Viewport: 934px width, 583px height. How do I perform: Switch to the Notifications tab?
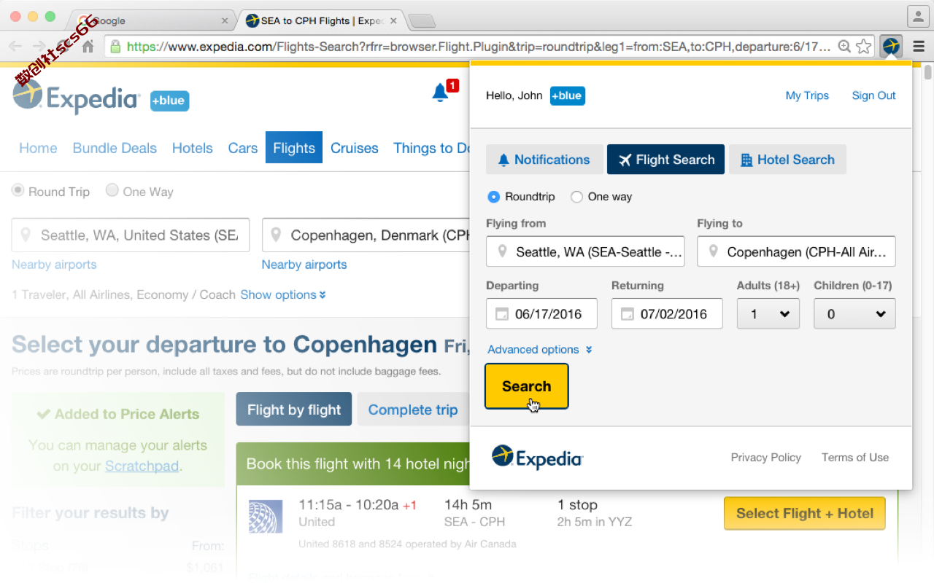(544, 160)
